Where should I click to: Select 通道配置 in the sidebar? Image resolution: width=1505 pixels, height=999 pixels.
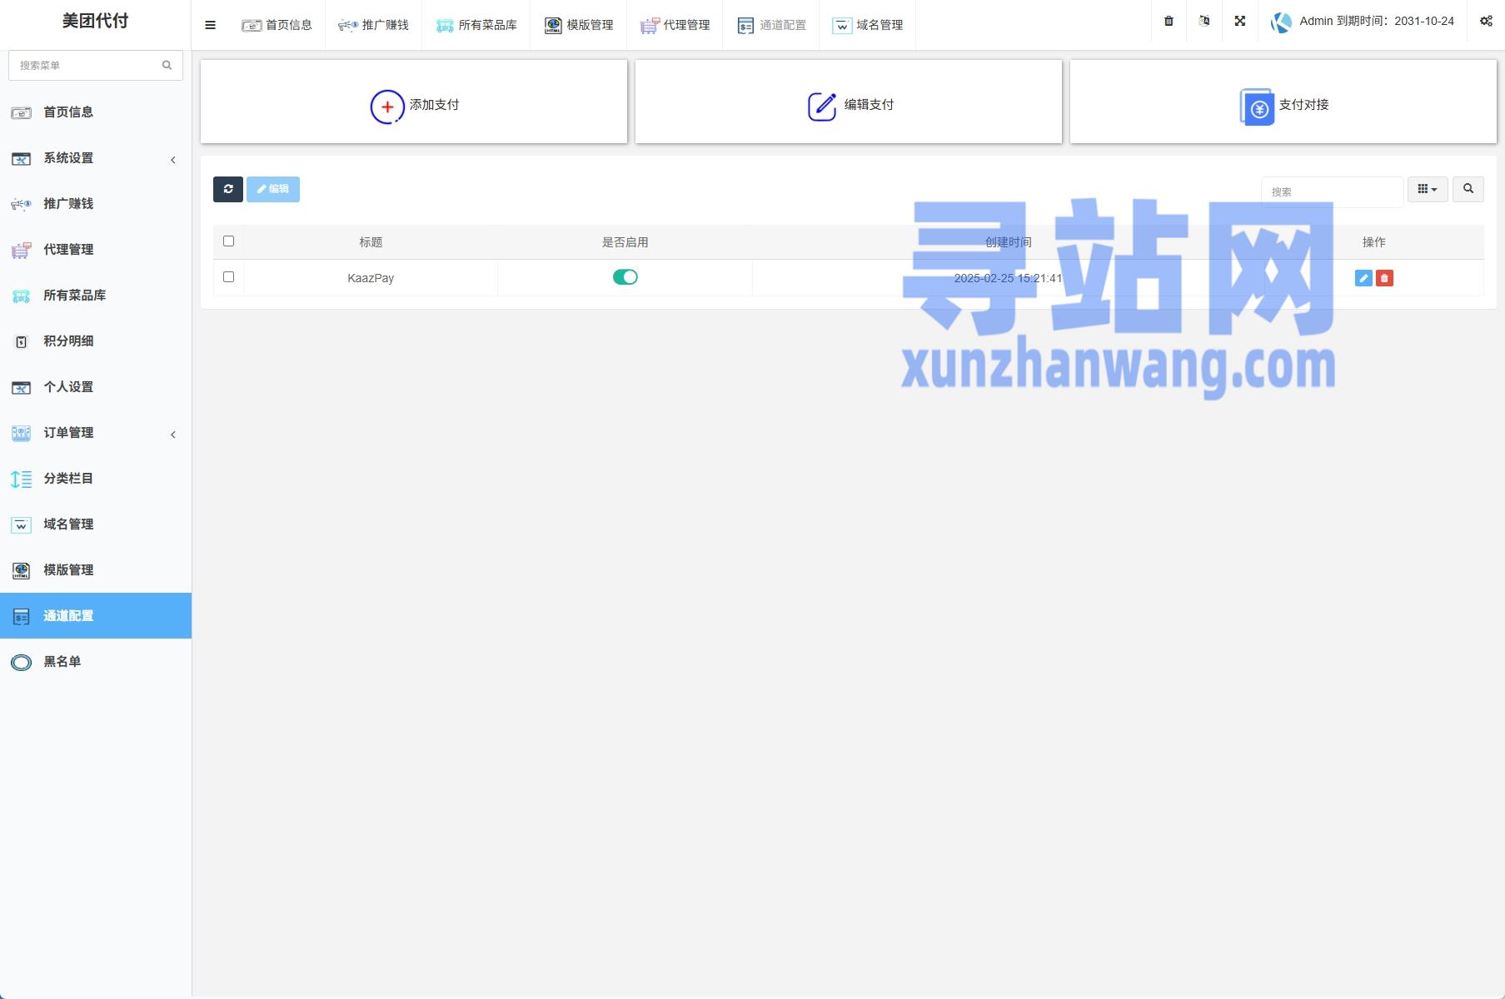(x=96, y=616)
